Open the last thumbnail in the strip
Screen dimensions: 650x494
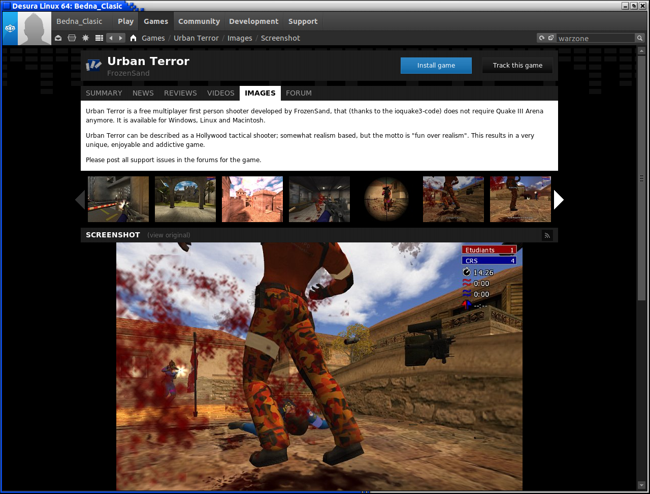(x=521, y=199)
